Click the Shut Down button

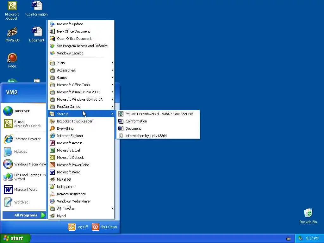coord(104,227)
